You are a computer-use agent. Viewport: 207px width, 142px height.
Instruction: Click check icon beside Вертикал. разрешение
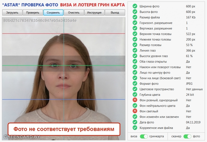coord(135,28)
